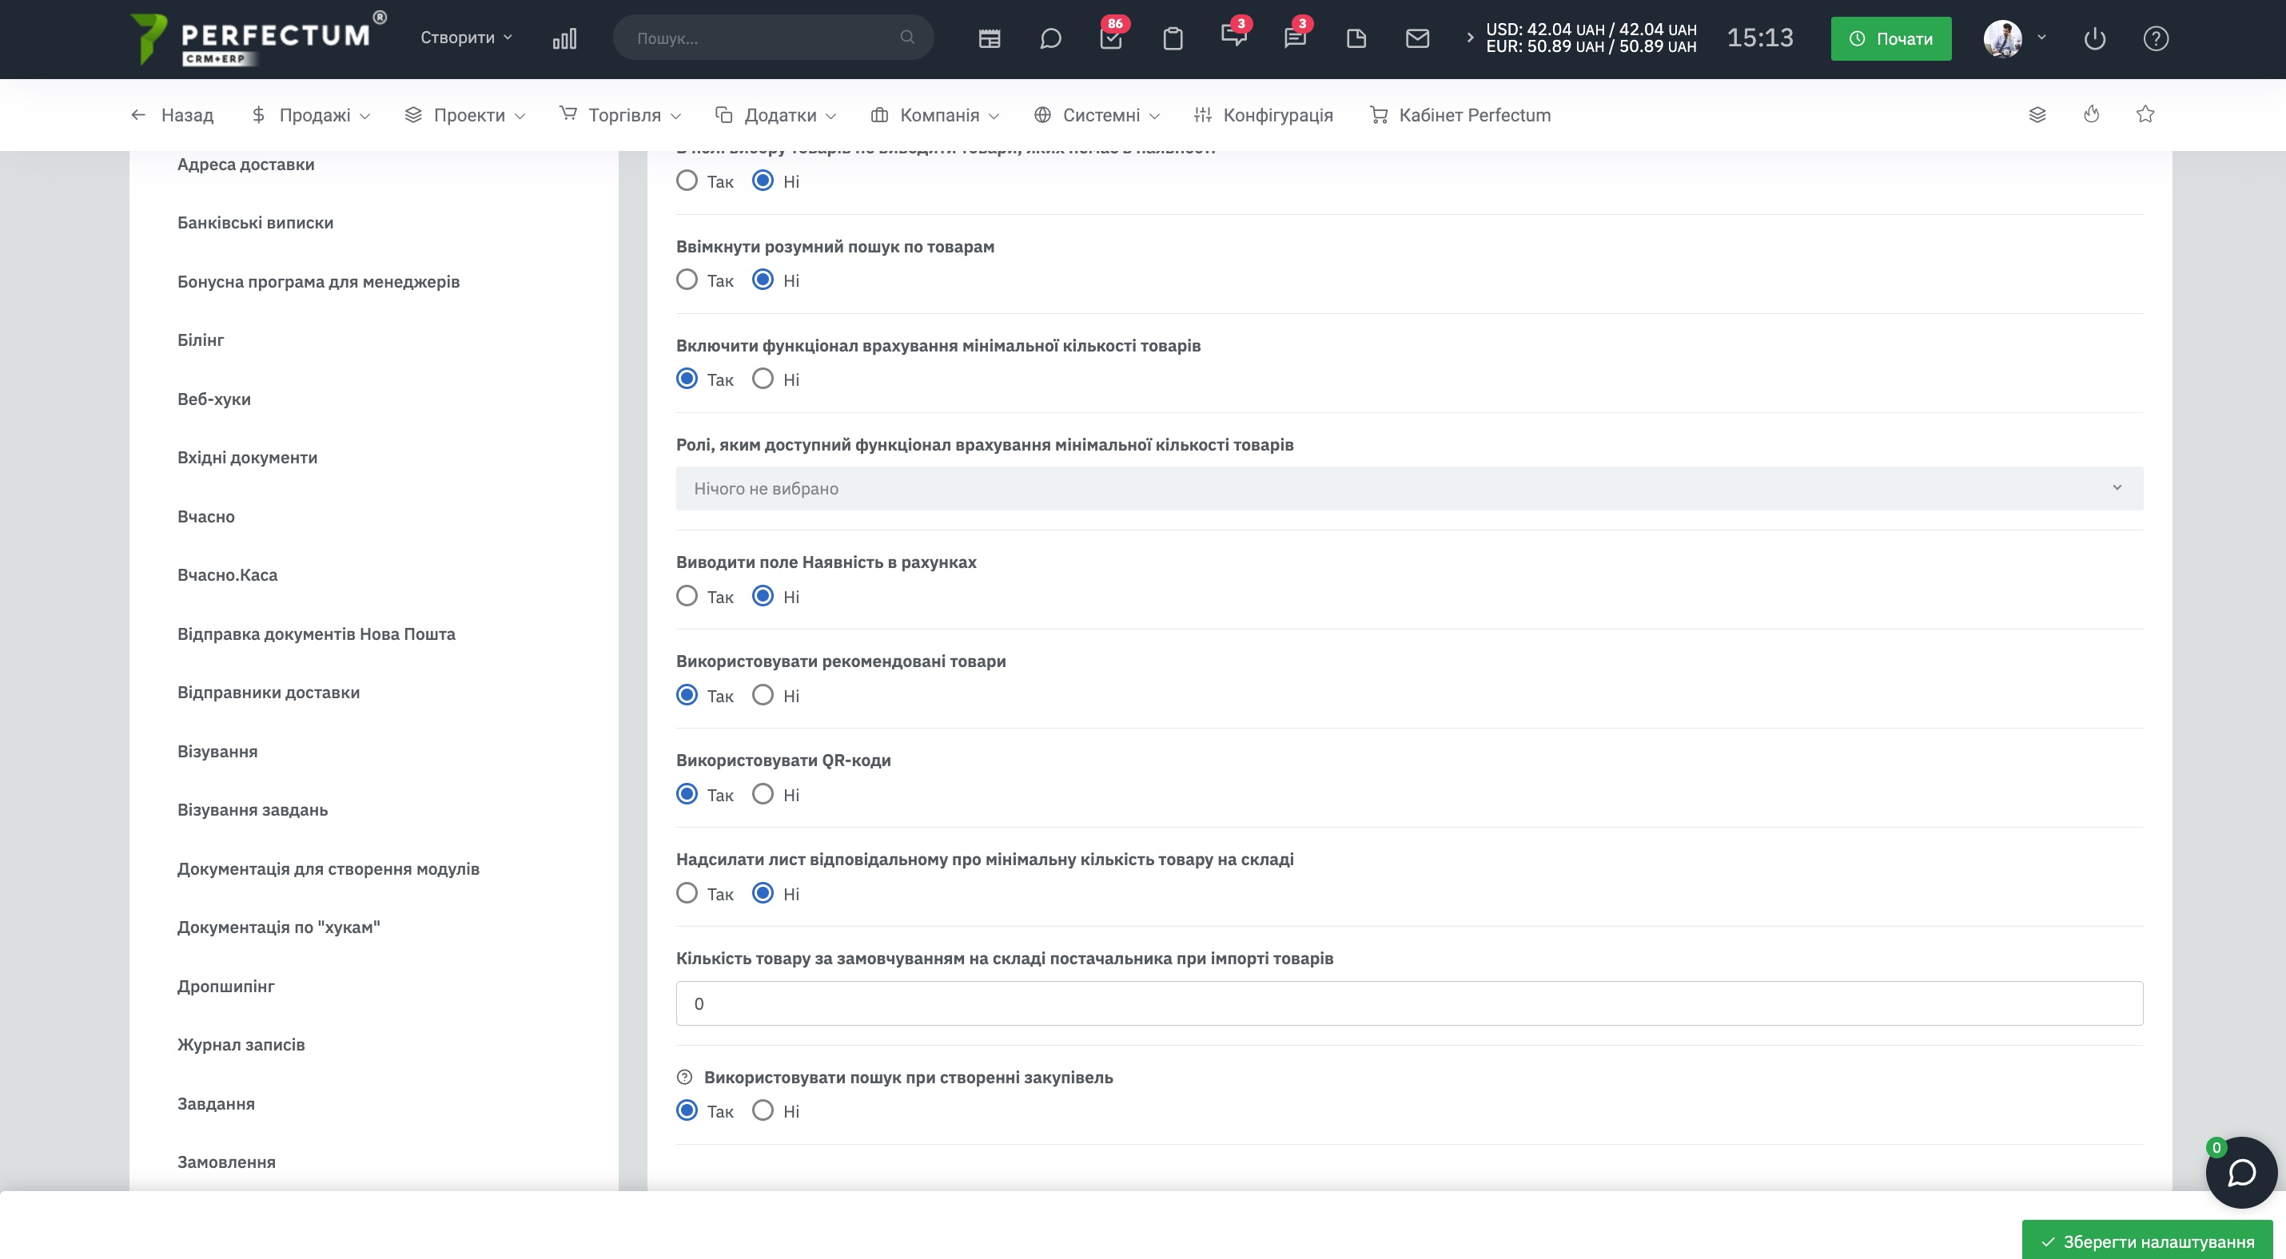Click the green Почати timer button

click(1891, 38)
